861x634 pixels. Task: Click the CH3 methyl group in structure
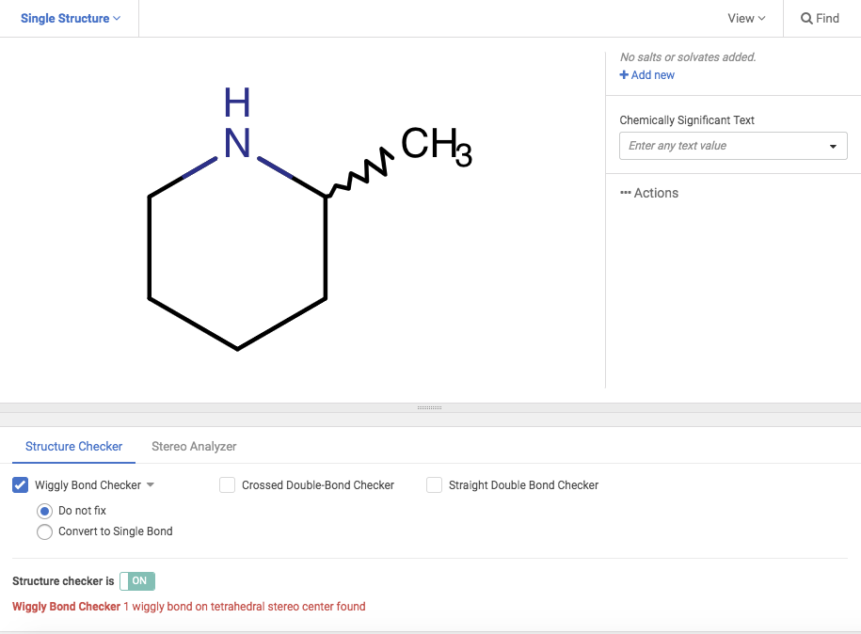click(x=434, y=147)
